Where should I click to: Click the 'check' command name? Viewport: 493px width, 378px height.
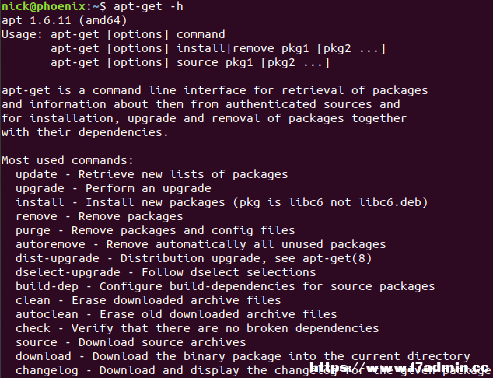click(33, 328)
